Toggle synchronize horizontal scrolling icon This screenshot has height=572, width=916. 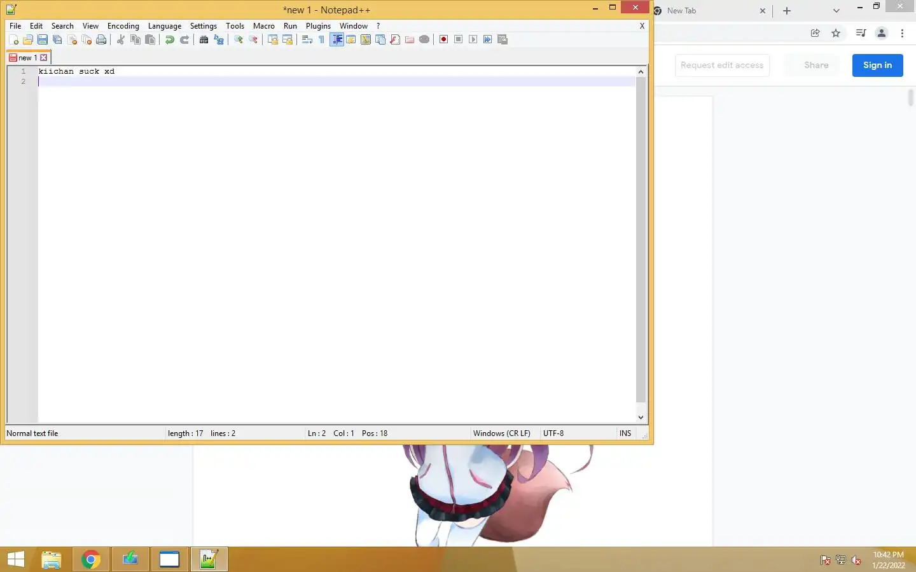point(288,39)
